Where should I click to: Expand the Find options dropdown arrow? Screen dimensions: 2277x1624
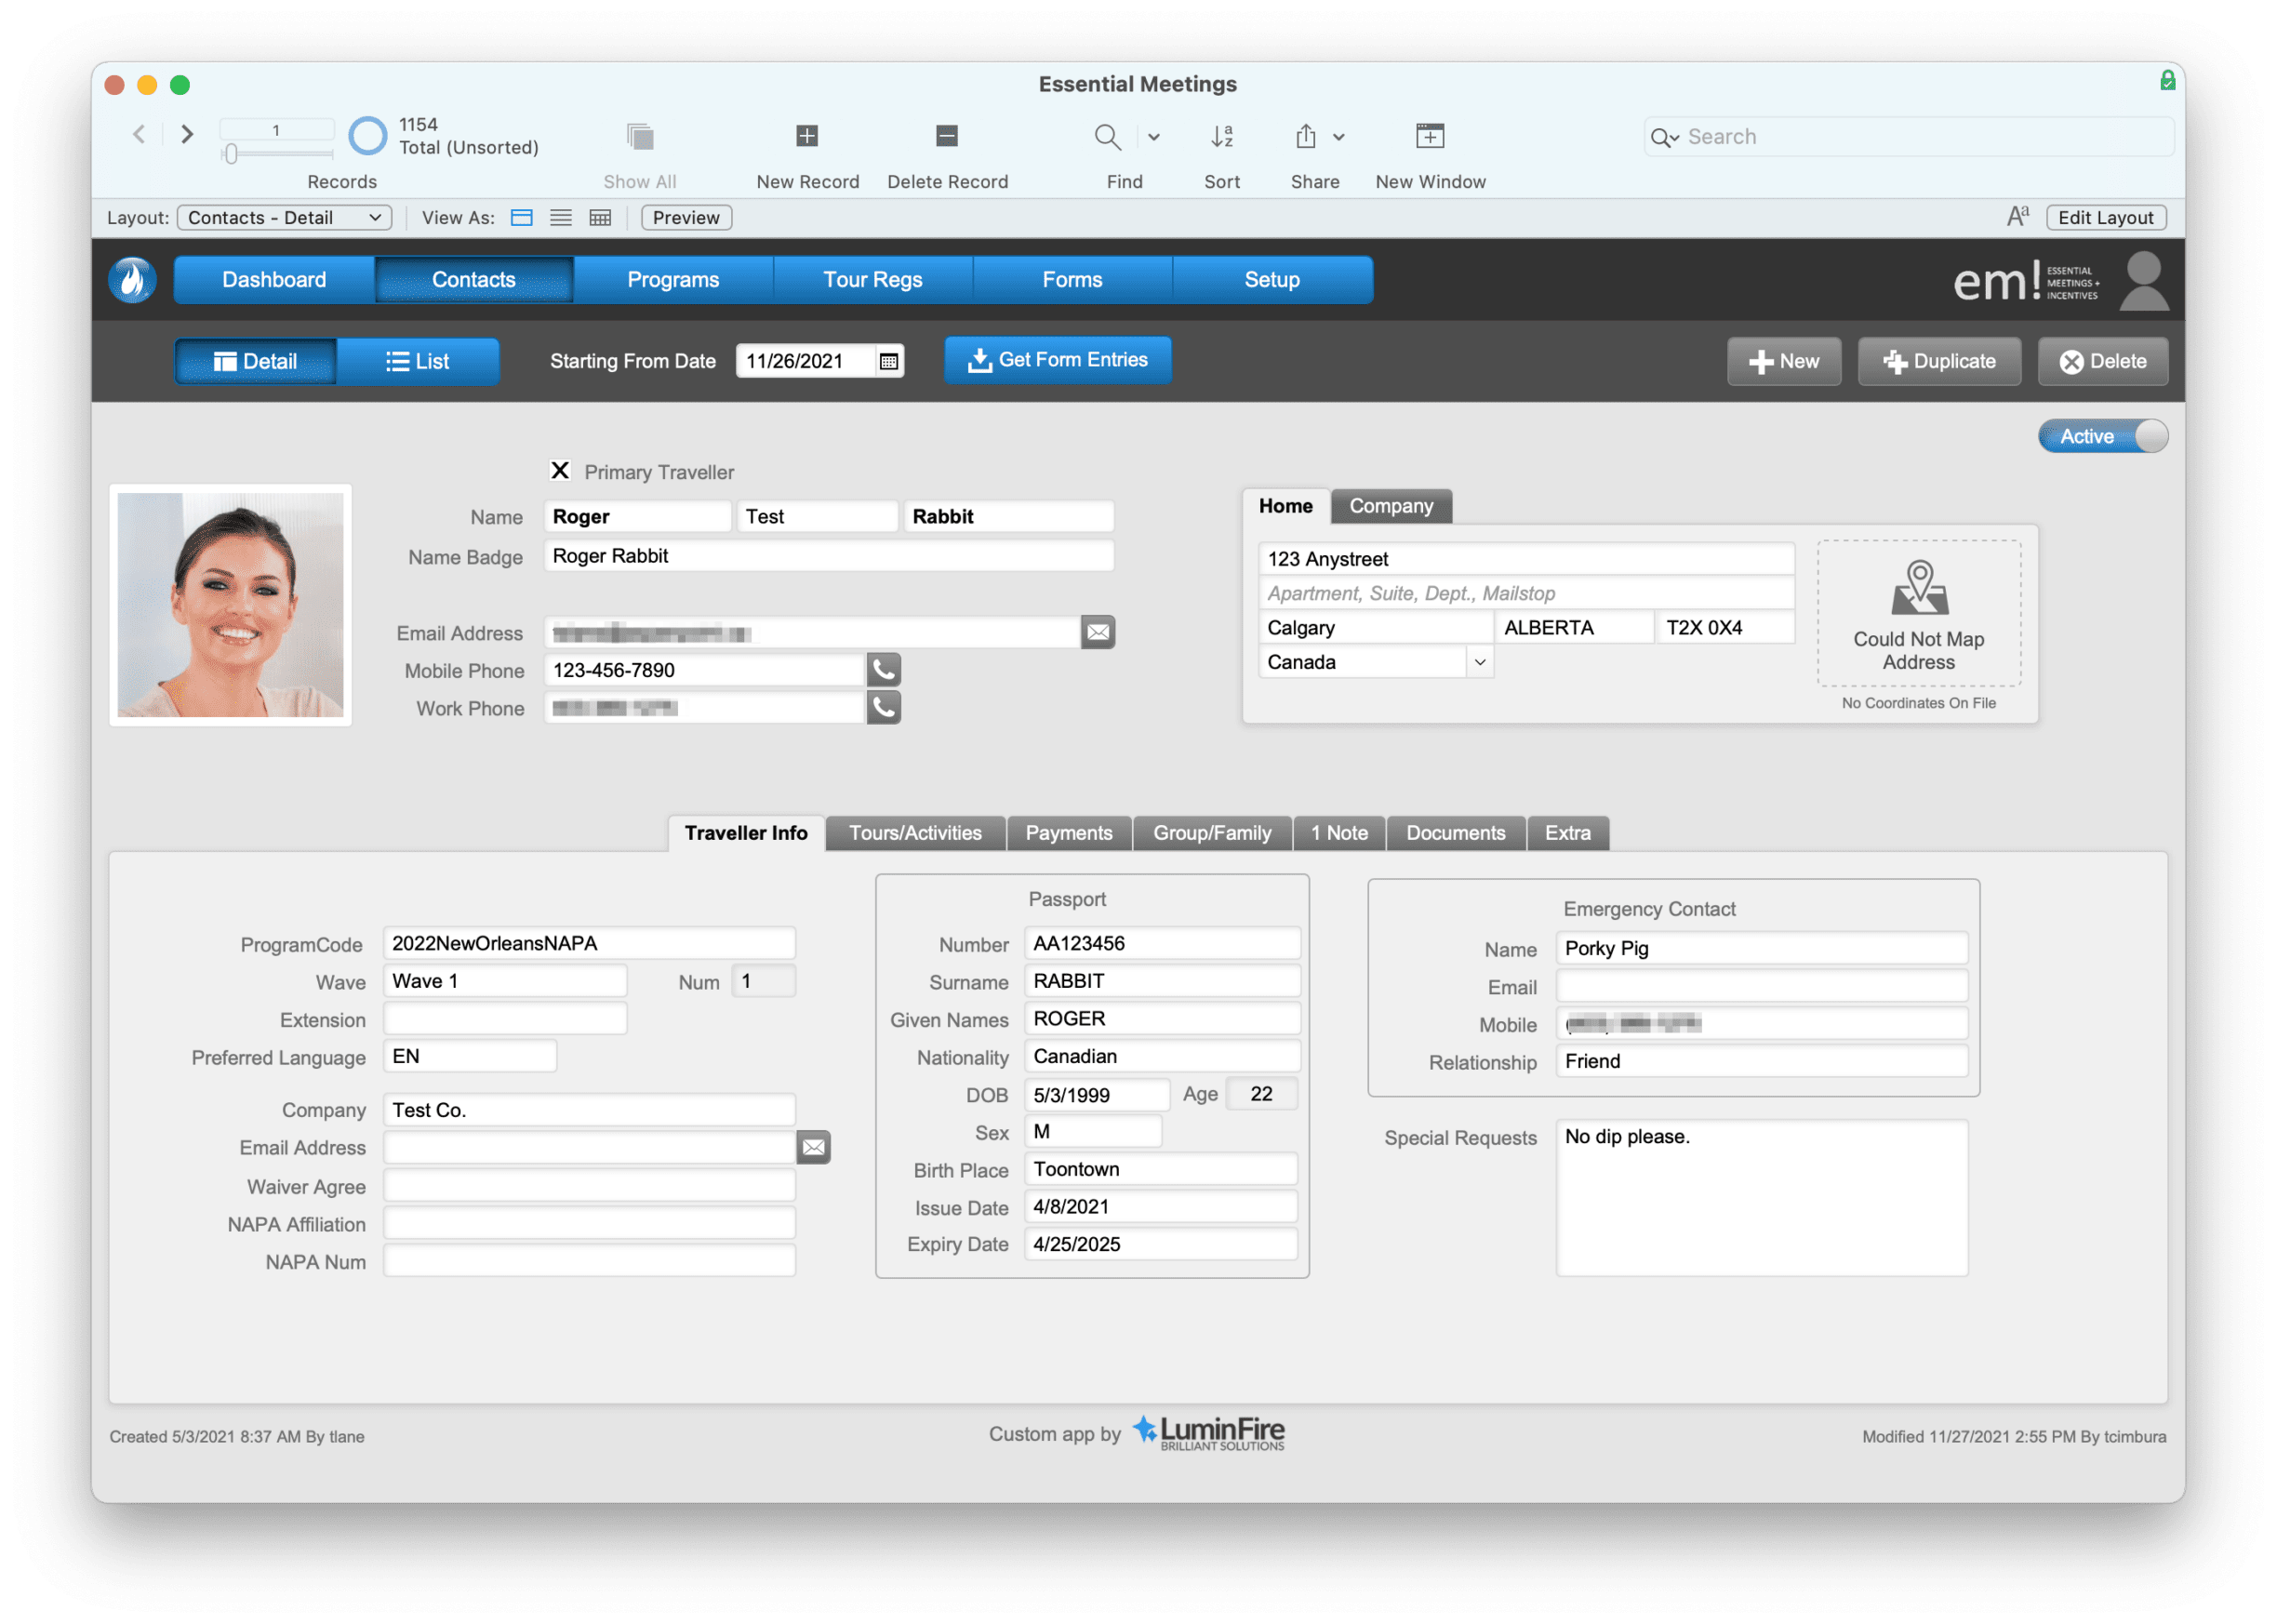pyautogui.click(x=1153, y=137)
